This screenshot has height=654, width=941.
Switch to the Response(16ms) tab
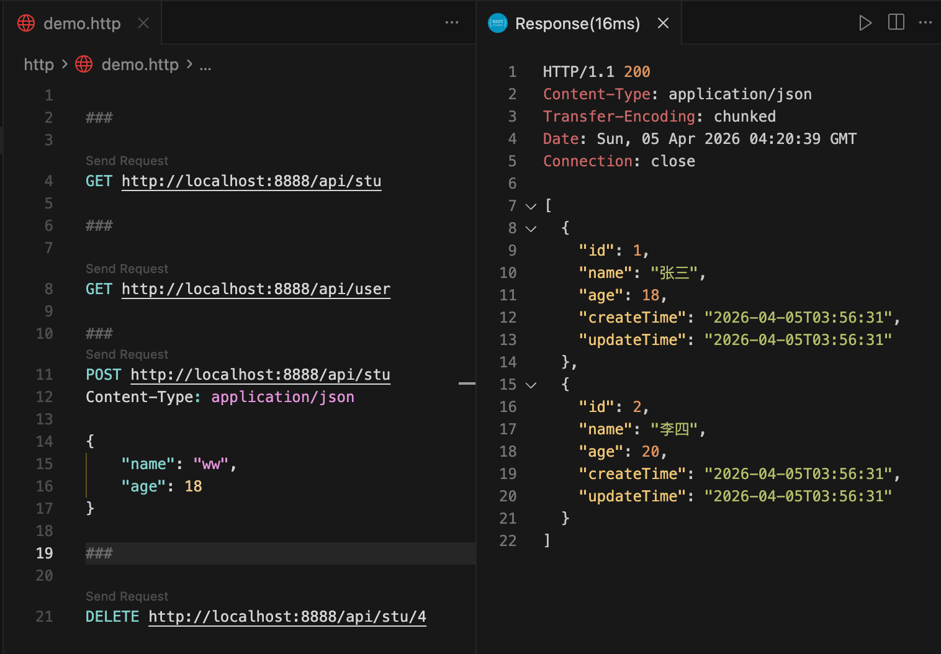point(577,24)
